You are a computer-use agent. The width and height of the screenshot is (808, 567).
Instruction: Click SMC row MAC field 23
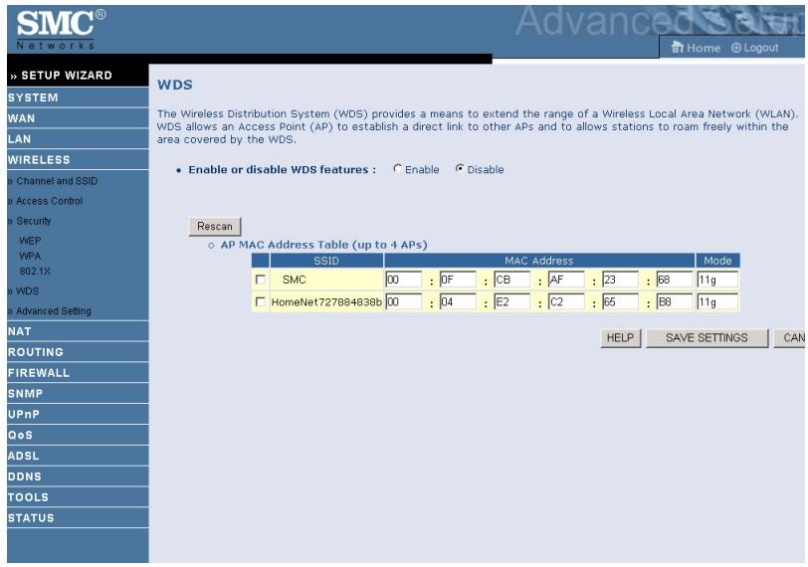pos(621,280)
